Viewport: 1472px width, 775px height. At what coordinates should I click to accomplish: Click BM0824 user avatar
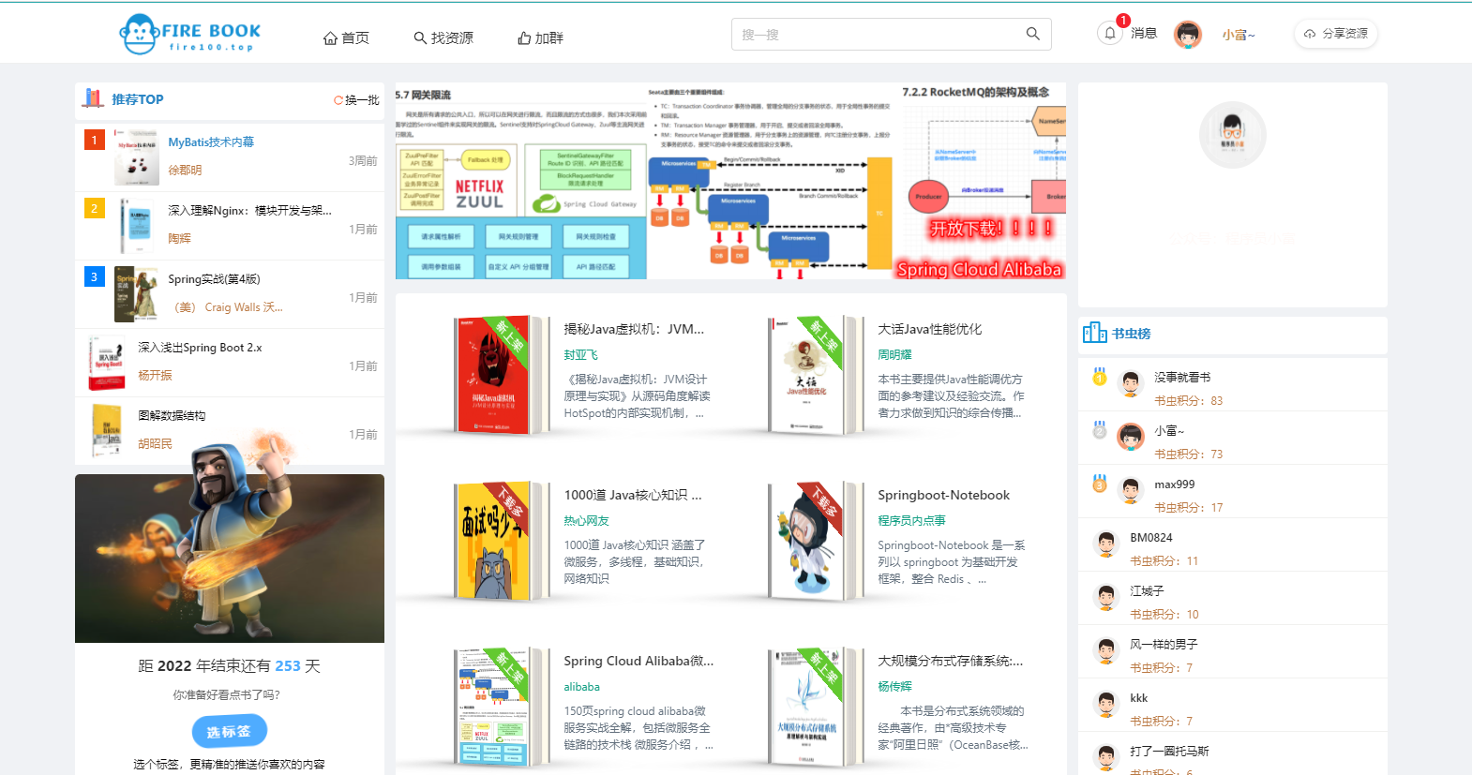point(1106,544)
